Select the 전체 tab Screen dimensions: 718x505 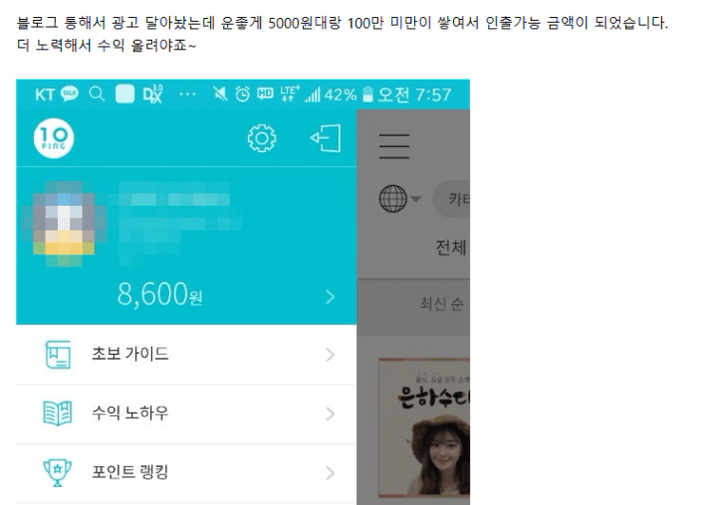(451, 248)
